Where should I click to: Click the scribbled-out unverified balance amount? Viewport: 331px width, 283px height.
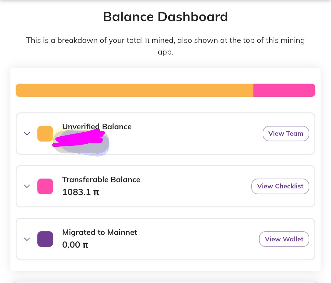tap(81, 142)
